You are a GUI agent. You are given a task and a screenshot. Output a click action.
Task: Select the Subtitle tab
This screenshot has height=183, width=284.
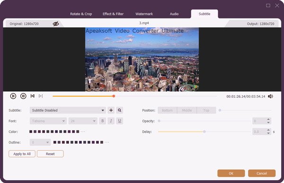click(204, 14)
